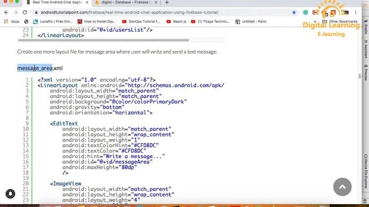Open the How to Install Django bookmark
369x207 pixels.
point(96,21)
